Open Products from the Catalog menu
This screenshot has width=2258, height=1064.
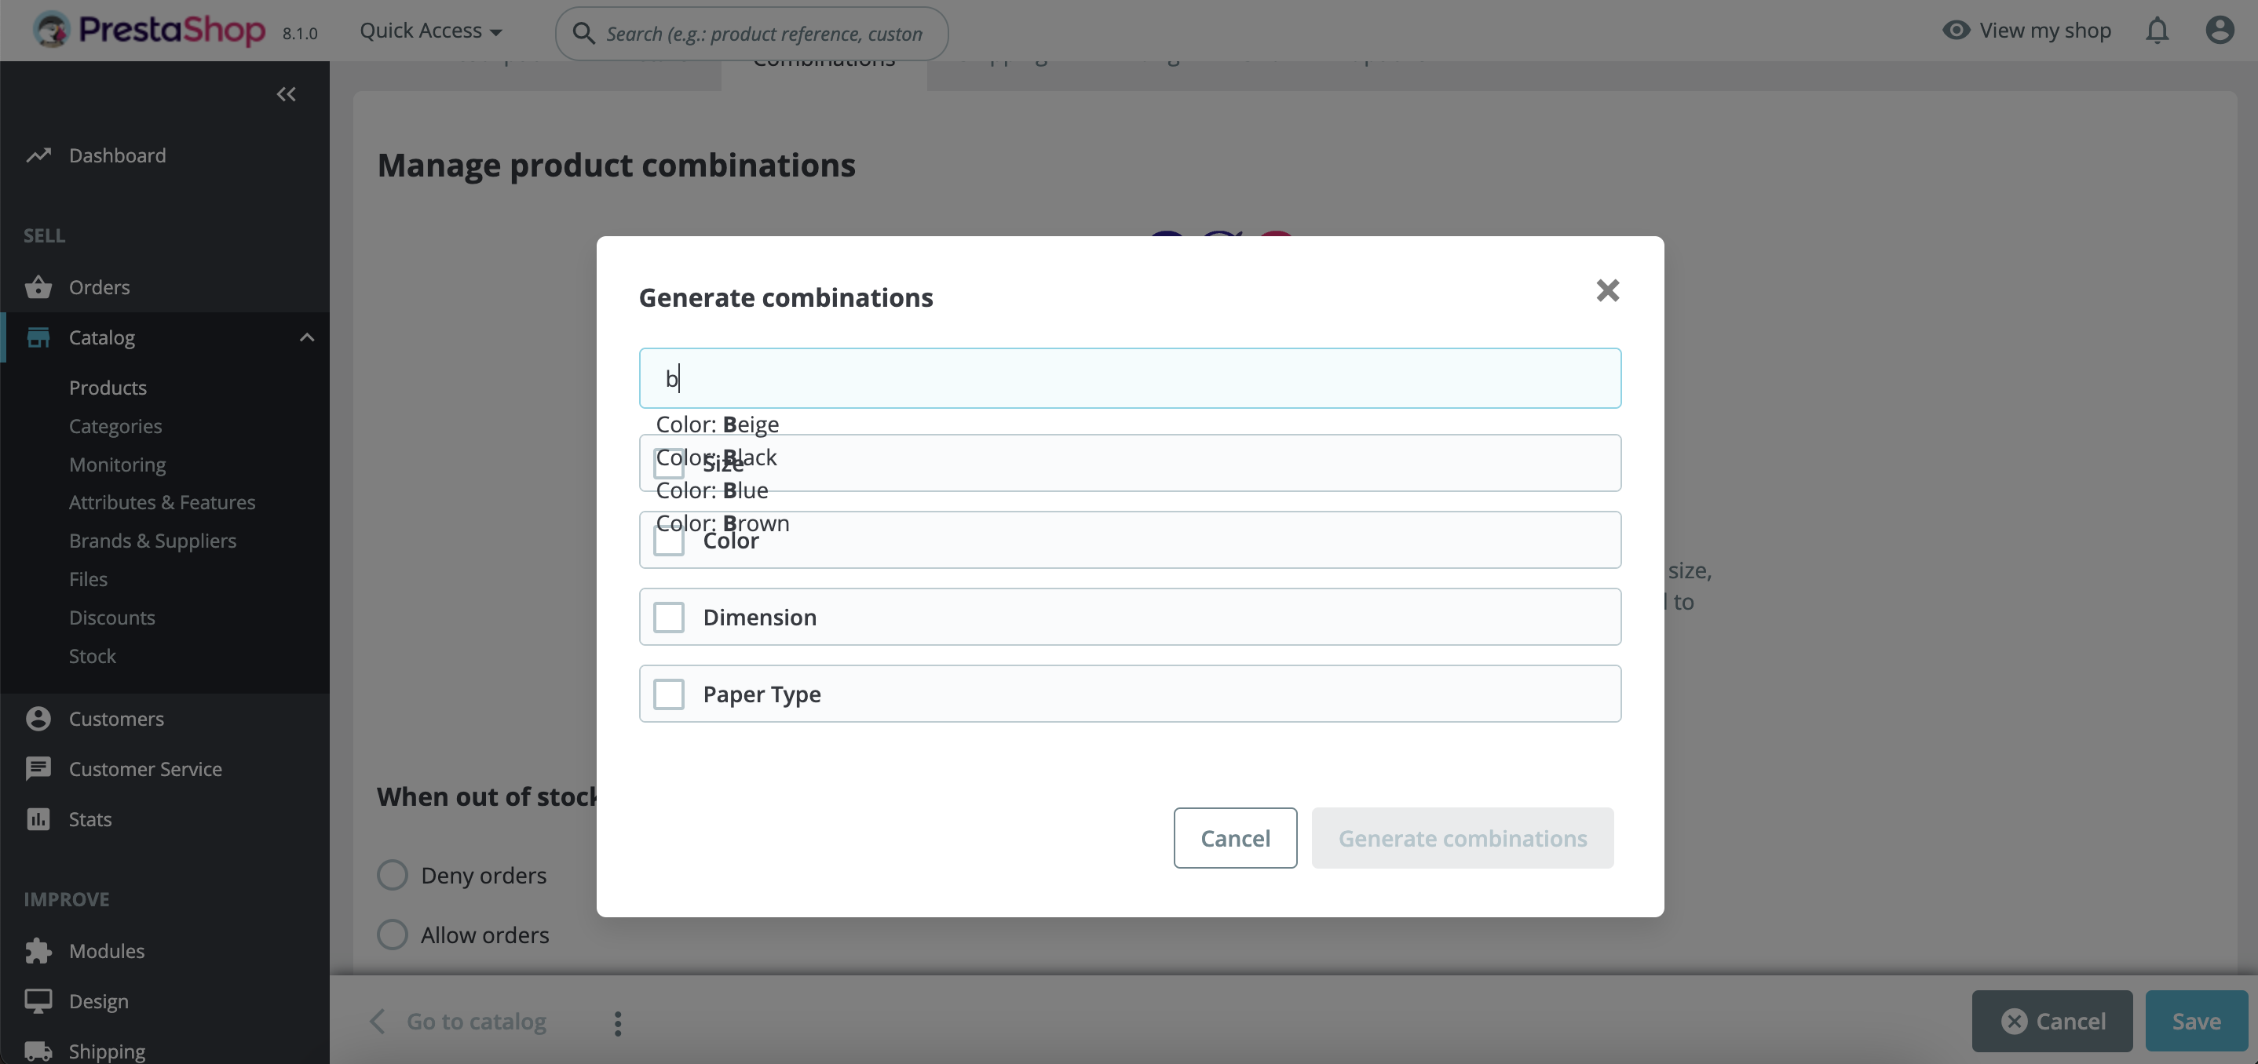108,386
